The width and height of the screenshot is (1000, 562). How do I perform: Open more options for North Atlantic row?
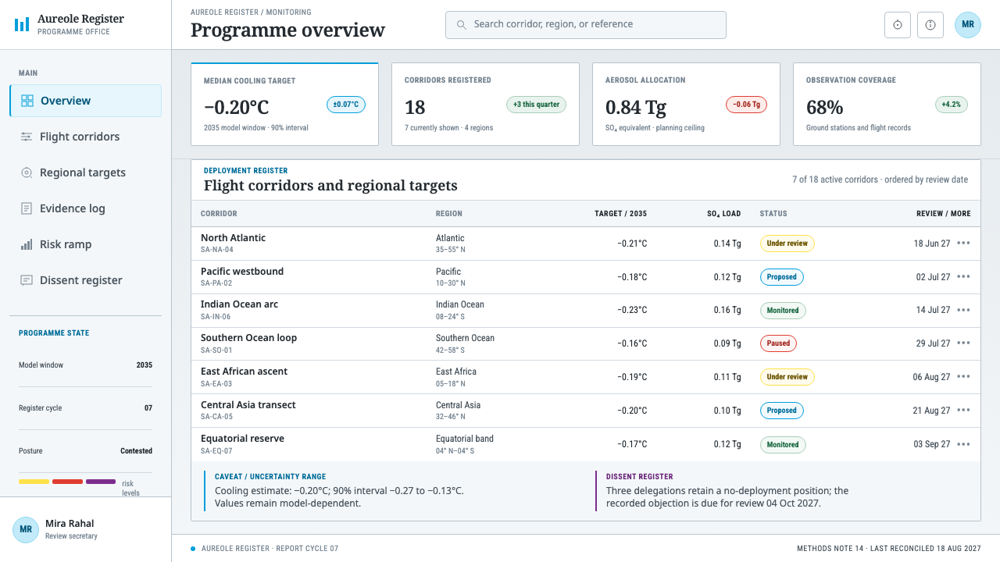963,243
